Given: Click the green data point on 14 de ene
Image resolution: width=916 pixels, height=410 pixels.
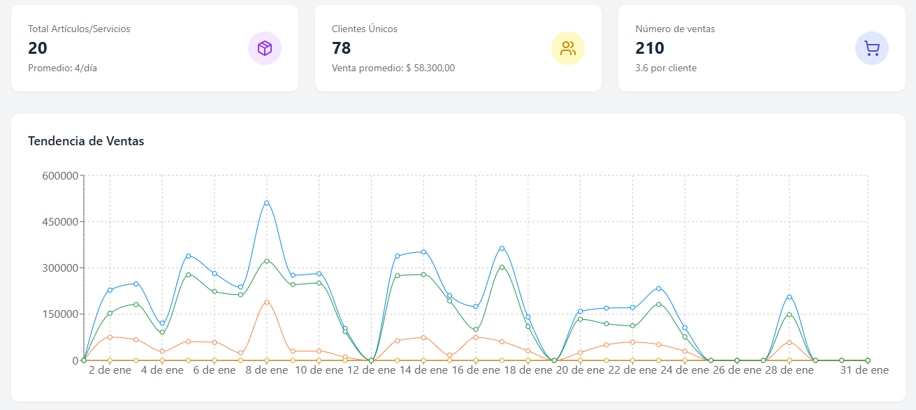Looking at the screenshot, I should [x=423, y=274].
